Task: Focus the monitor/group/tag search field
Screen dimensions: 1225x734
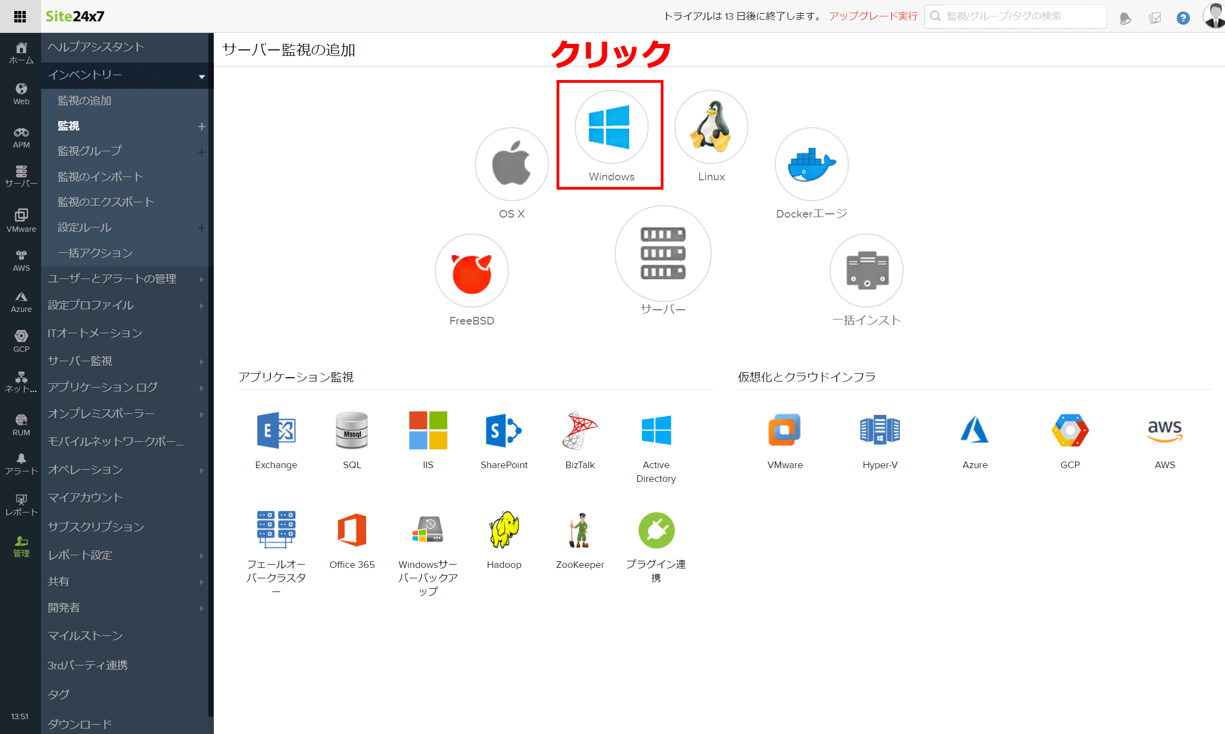Action: pyautogui.click(x=1015, y=16)
